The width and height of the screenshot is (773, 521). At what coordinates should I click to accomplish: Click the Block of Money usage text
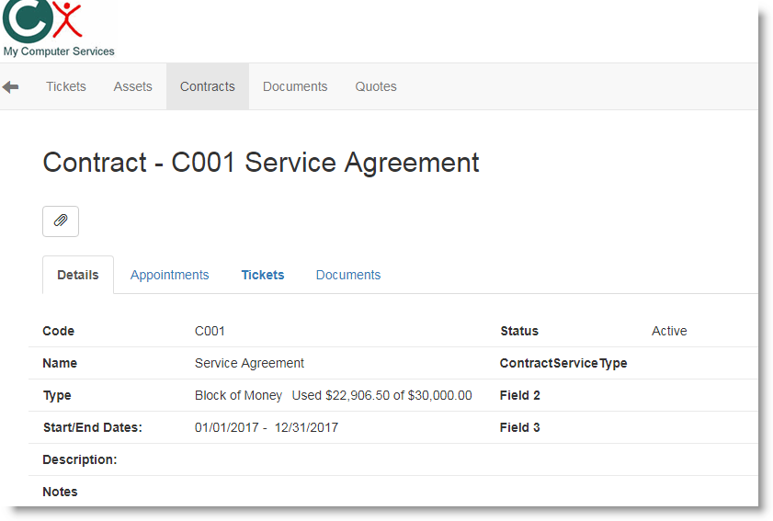(x=333, y=395)
